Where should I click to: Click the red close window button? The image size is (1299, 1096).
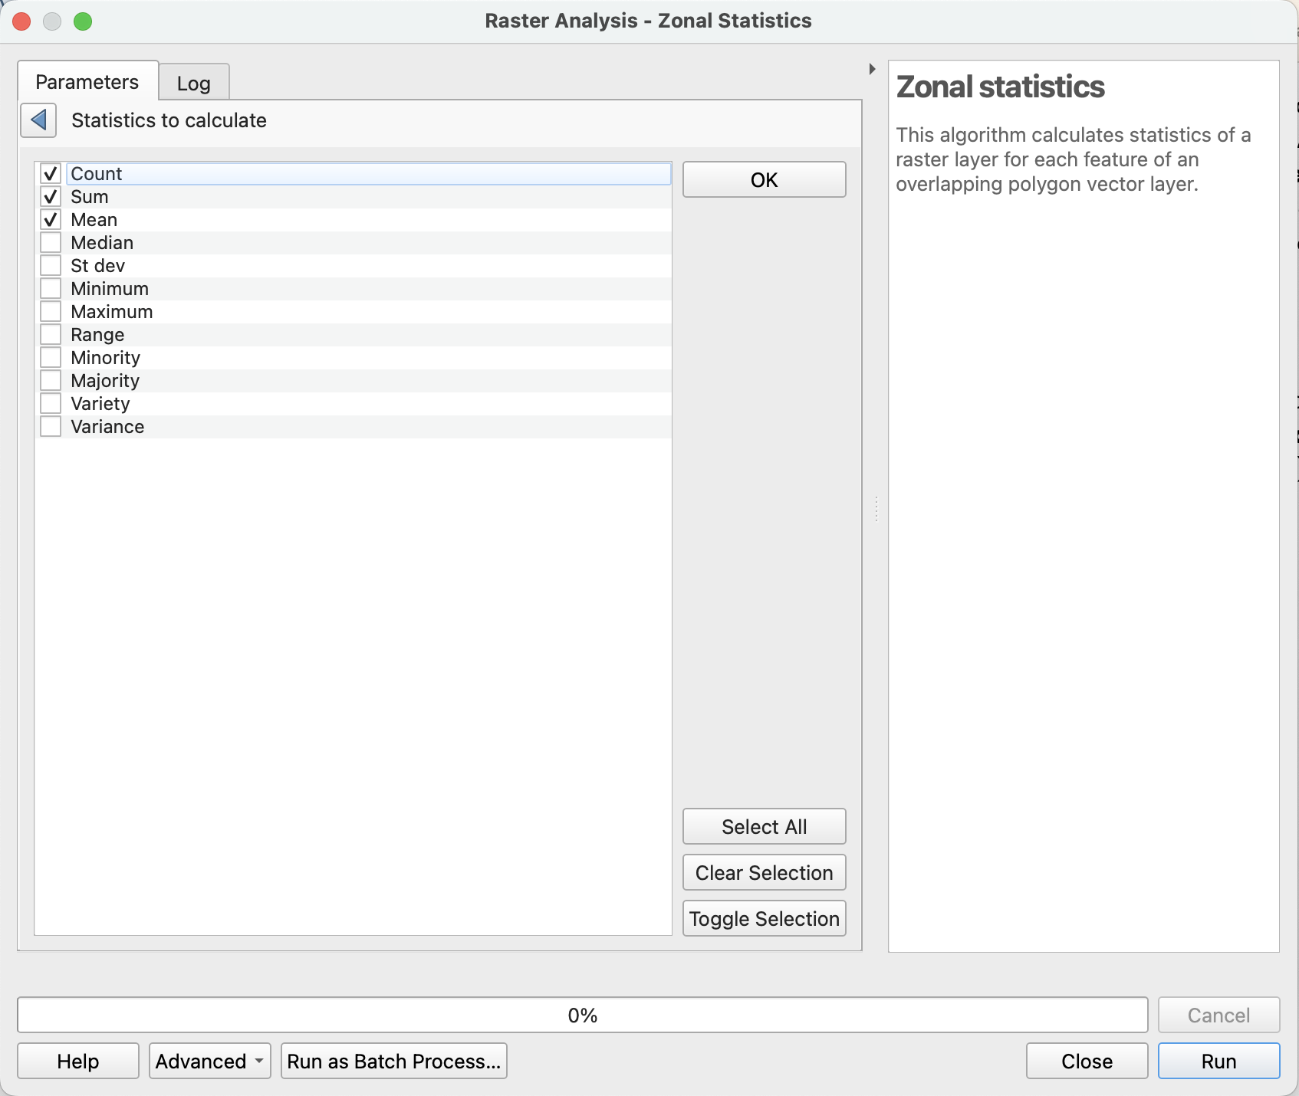21,21
